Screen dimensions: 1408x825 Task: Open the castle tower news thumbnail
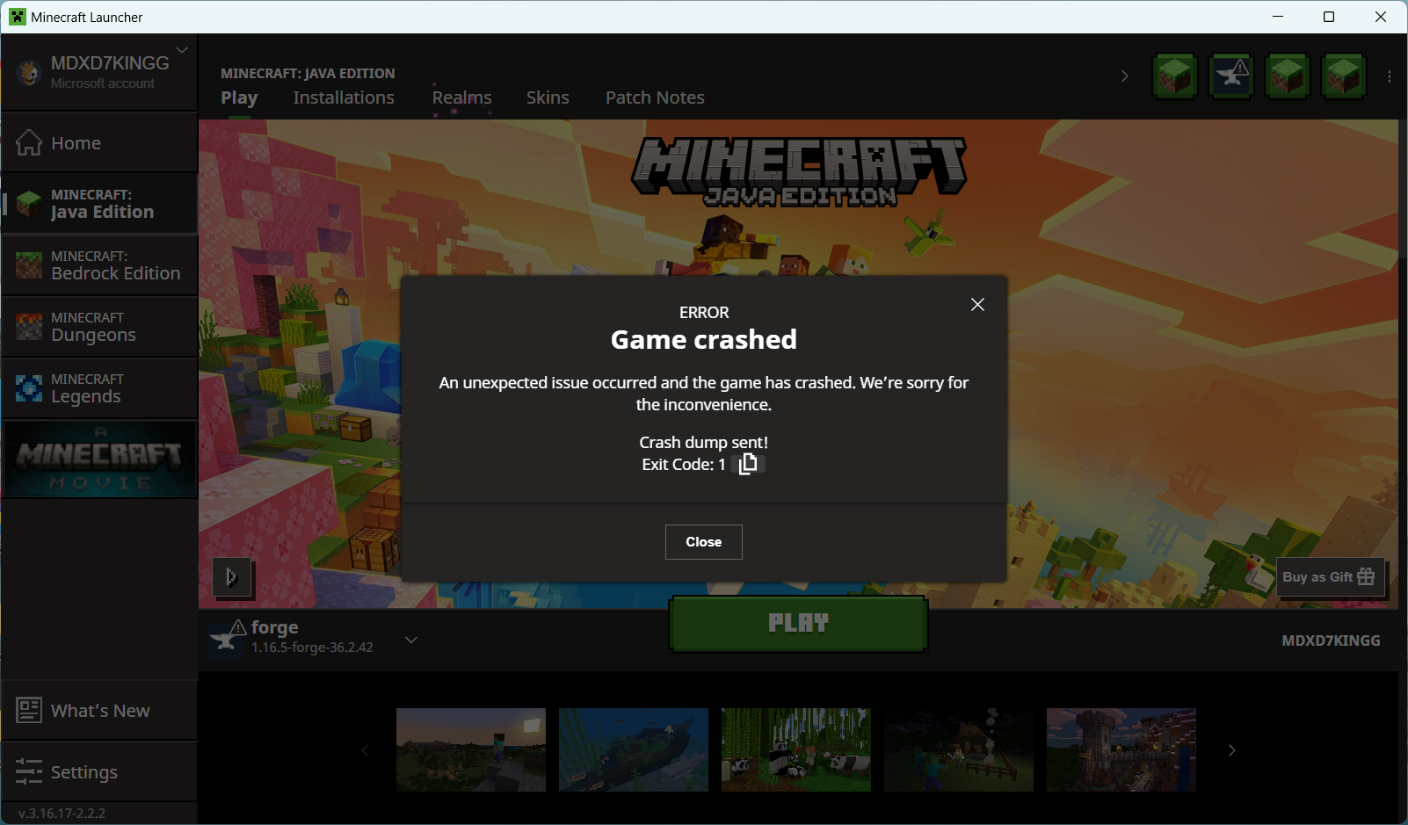(x=1121, y=749)
